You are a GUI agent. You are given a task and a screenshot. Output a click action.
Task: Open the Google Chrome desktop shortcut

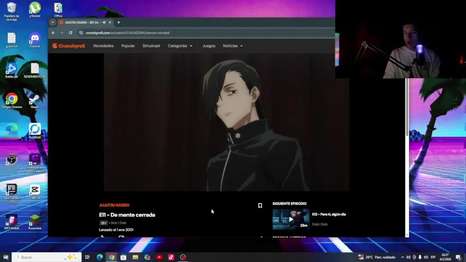[x=12, y=101]
